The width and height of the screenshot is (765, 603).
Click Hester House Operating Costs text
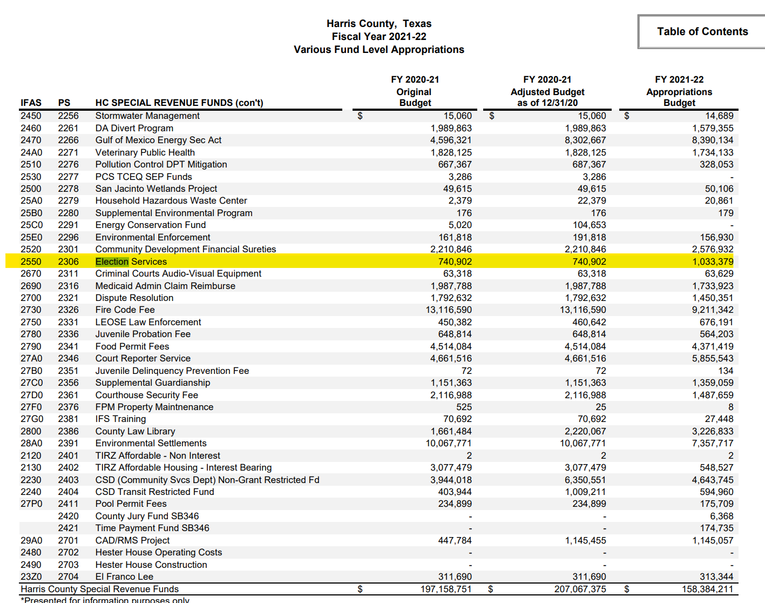[159, 552]
